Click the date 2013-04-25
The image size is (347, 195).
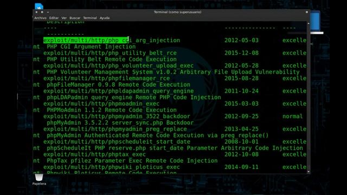pyautogui.click(x=241, y=129)
